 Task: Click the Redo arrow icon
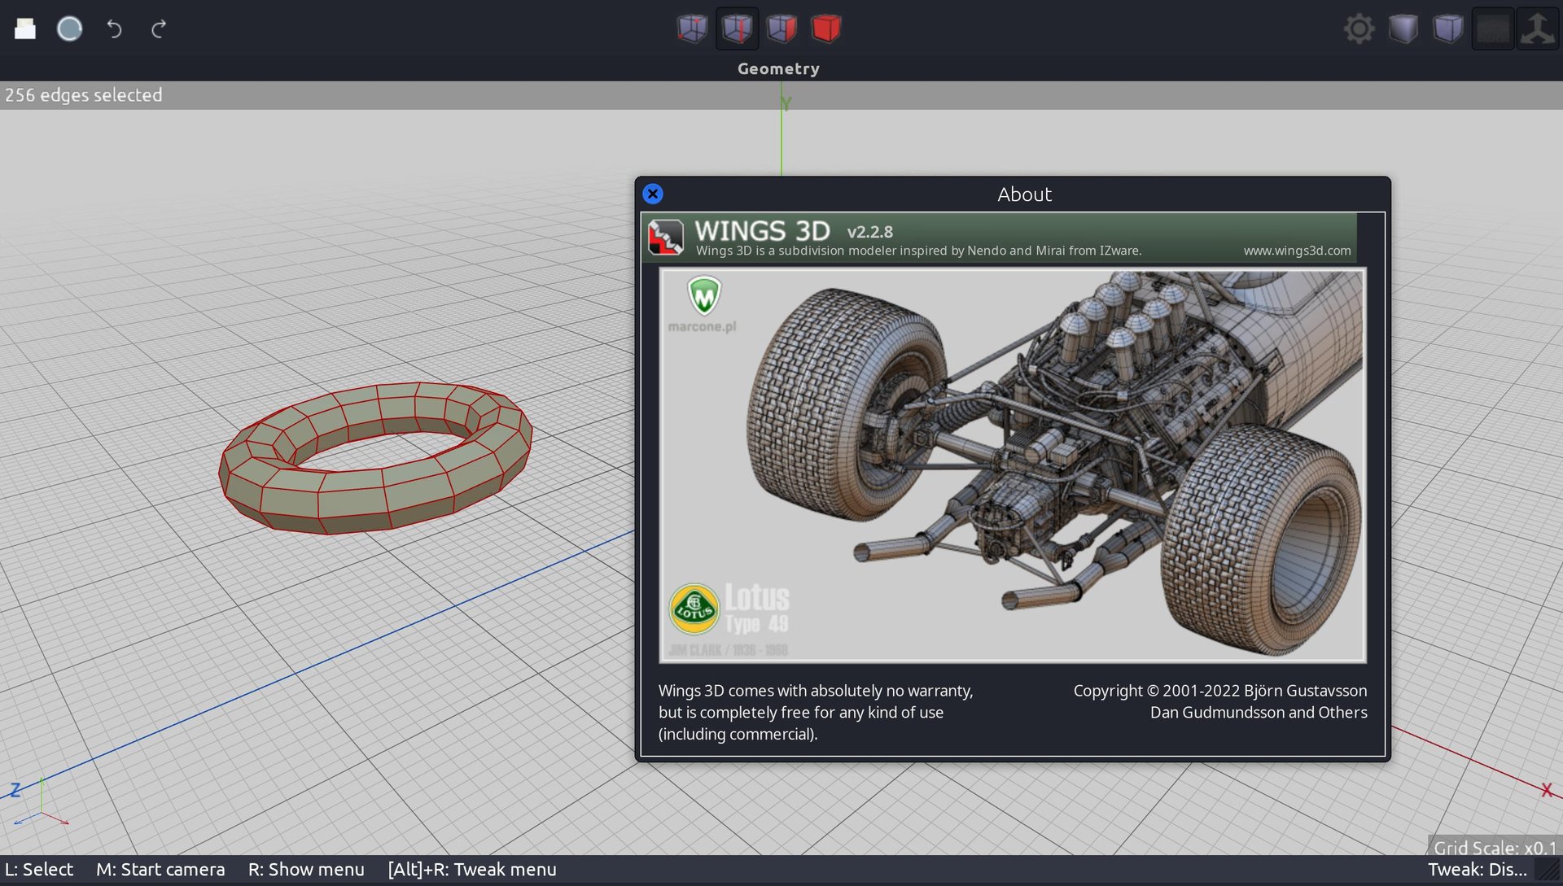159,29
